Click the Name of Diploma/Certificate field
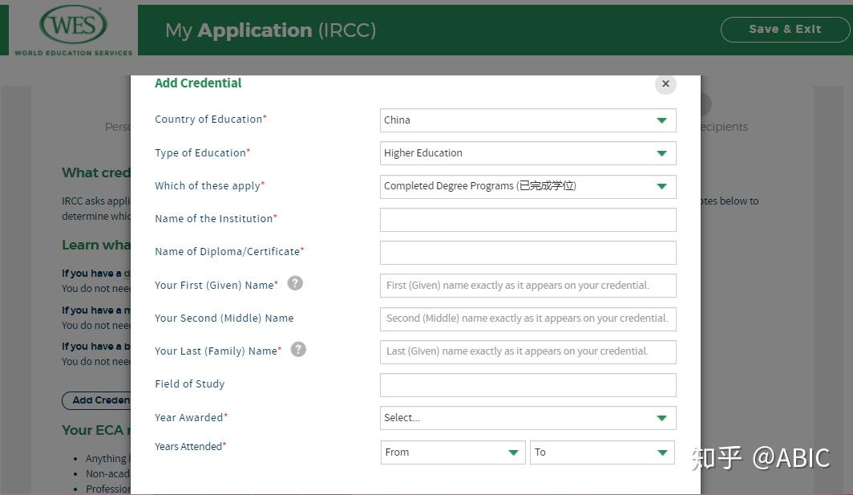This screenshot has width=853, height=495. pyautogui.click(x=528, y=253)
